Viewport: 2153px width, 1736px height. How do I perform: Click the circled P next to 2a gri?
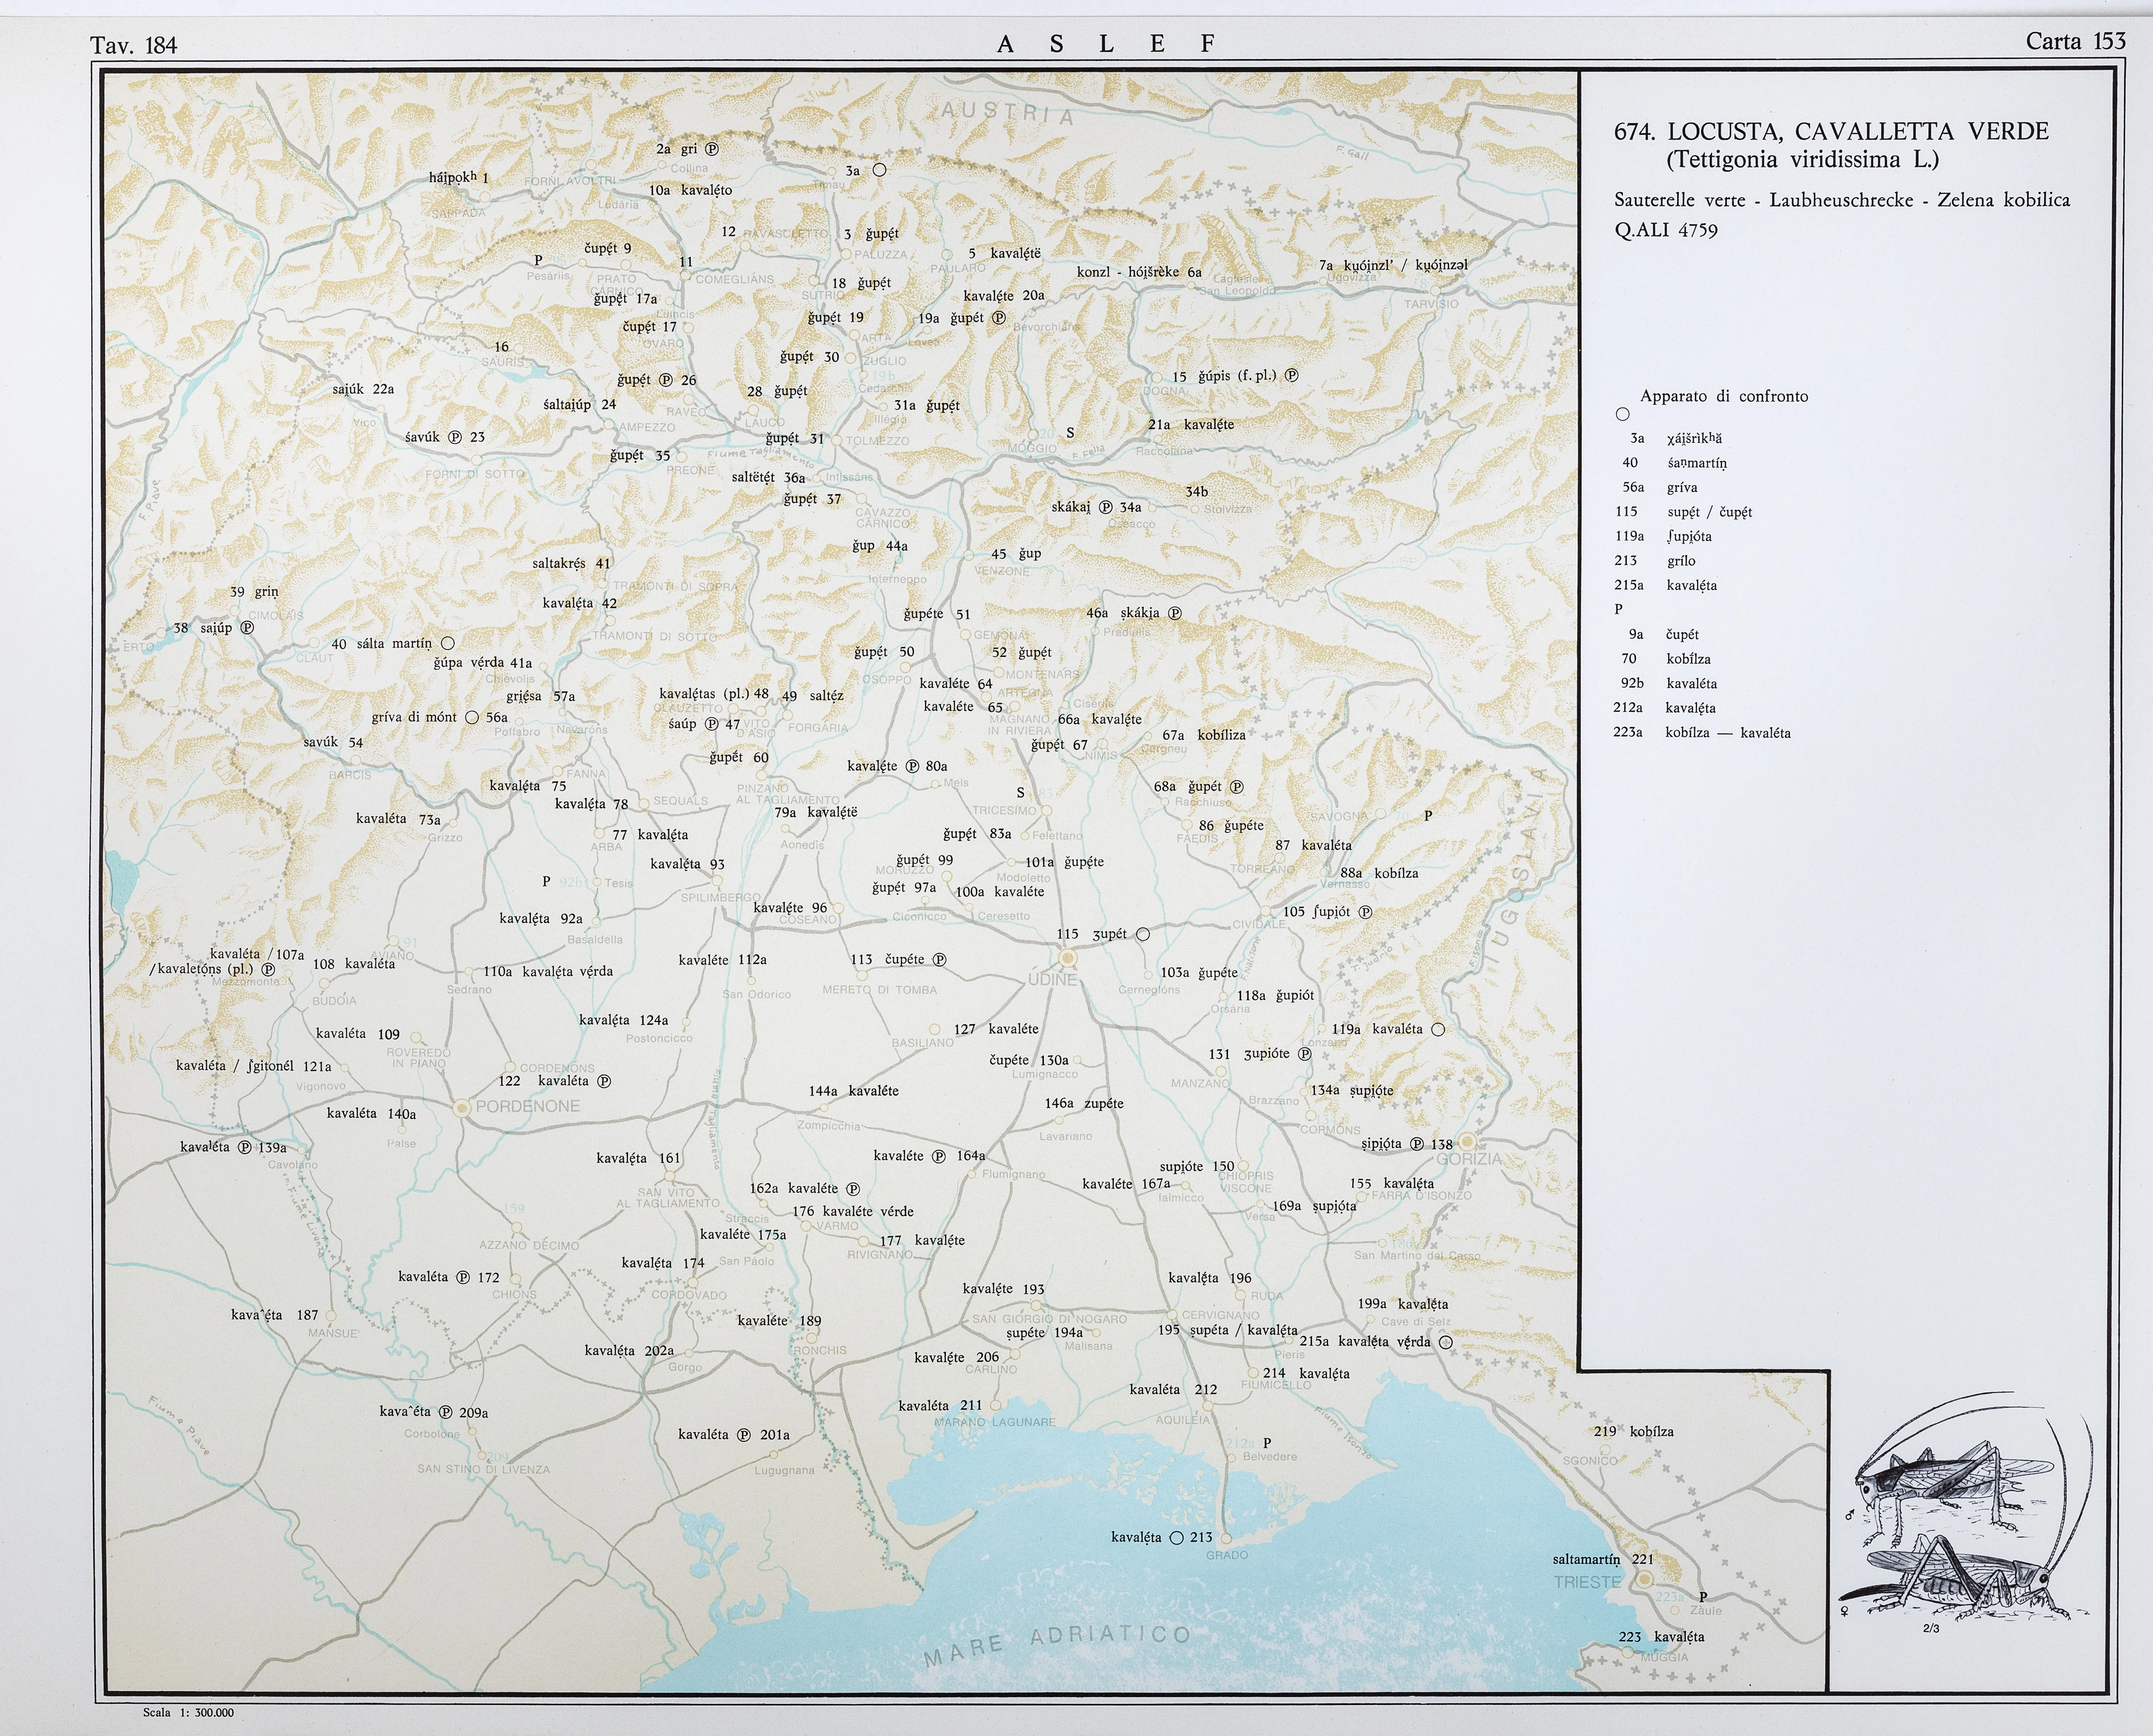pyautogui.click(x=712, y=149)
